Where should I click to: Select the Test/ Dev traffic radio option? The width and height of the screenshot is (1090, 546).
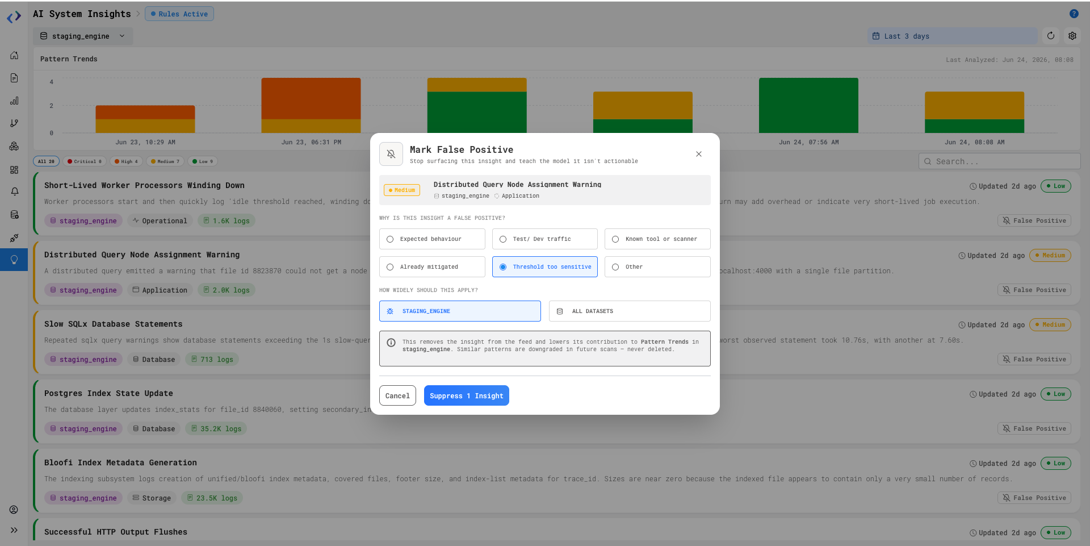(x=545, y=239)
